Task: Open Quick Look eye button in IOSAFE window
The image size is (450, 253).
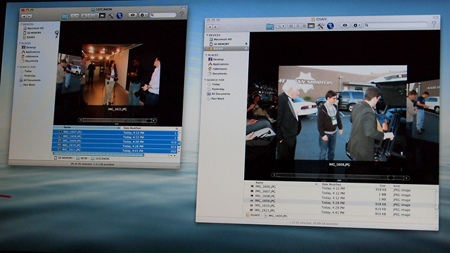Action: [345, 25]
